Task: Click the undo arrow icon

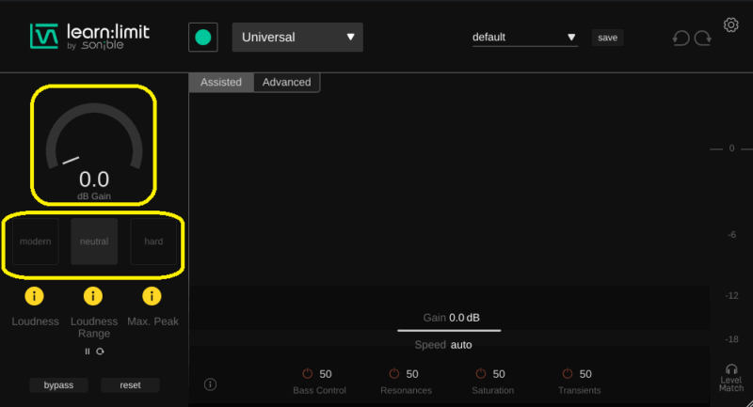Action: tap(681, 39)
